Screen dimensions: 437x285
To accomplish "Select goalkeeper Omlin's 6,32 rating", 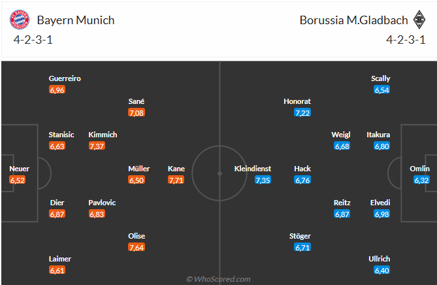I will pyautogui.click(x=421, y=180).
